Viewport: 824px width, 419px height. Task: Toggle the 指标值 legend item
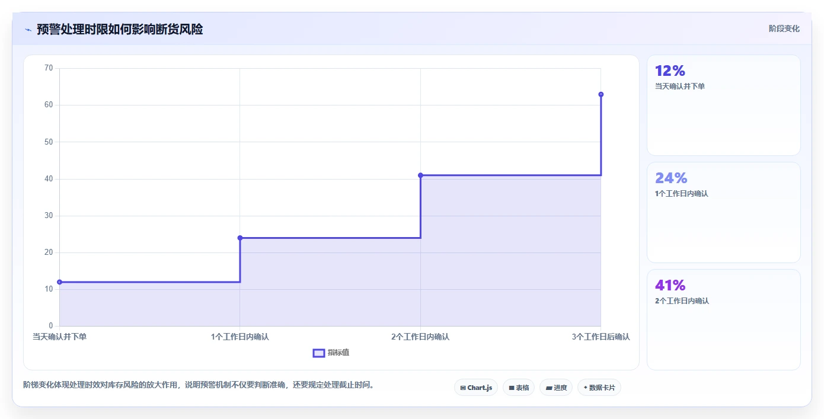[331, 353]
